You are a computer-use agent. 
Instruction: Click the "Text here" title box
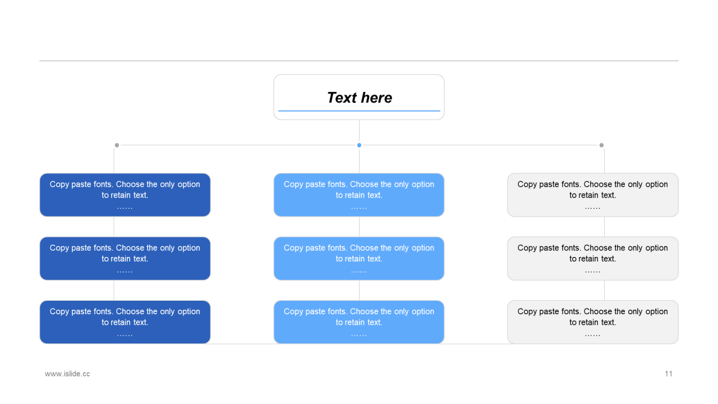pos(359,89)
